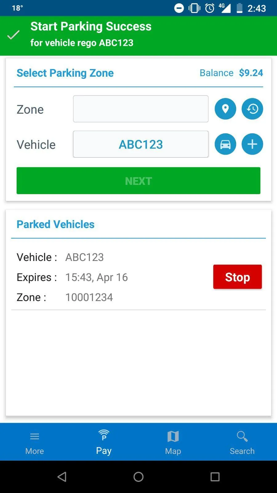Stop parking for vehicle ABC123
Viewport: 277px width, 493px height.
coord(237,277)
